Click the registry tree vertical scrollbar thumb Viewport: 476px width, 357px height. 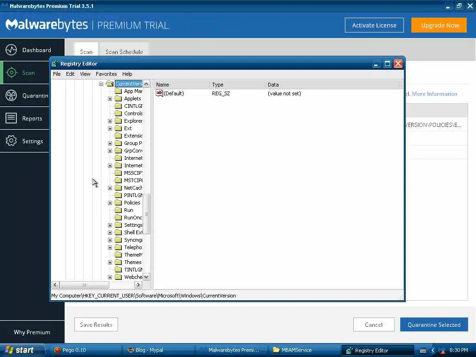click(146, 214)
